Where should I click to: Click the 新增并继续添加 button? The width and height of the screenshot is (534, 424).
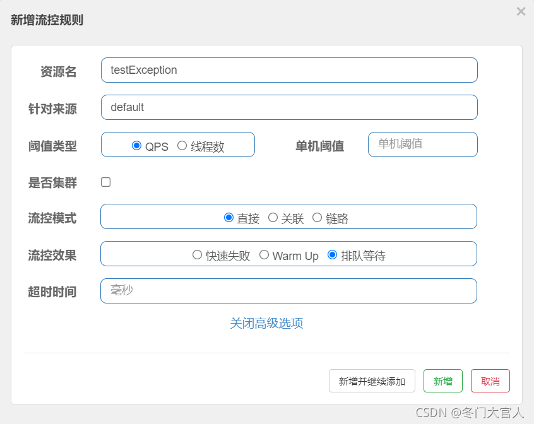tap(372, 380)
